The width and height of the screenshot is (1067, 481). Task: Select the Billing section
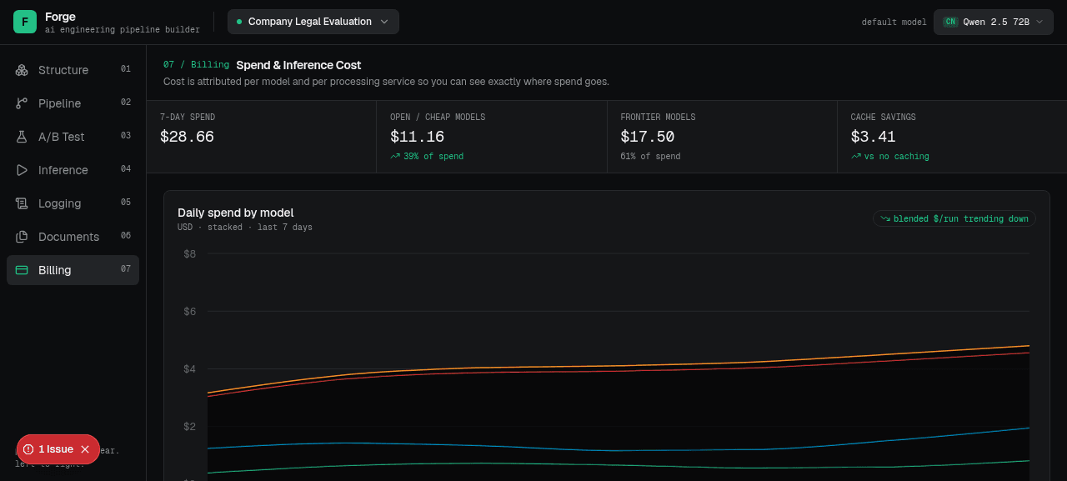point(73,270)
